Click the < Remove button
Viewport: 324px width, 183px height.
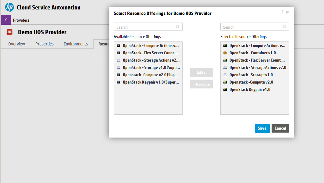[x=201, y=84]
